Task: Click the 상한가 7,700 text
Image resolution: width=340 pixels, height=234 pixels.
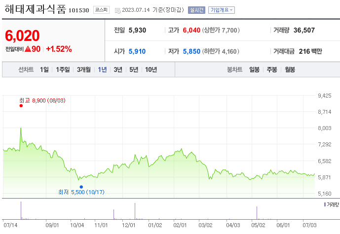Action: pos(221,30)
